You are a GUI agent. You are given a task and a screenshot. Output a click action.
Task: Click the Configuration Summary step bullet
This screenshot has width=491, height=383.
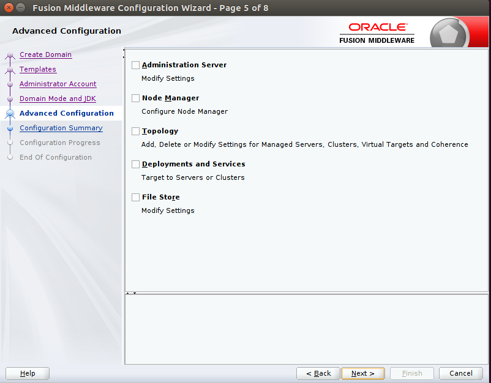(x=10, y=128)
